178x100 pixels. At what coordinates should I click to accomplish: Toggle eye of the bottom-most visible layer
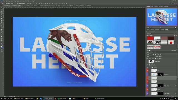147,93
